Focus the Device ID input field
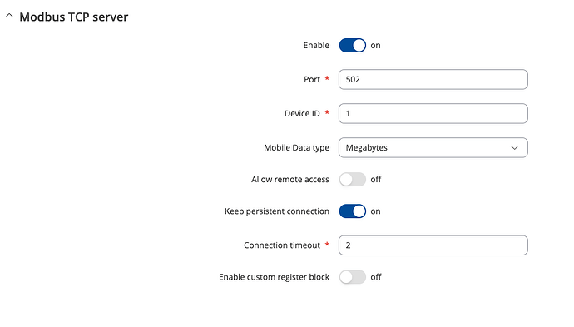The image size is (574, 327). point(433,113)
